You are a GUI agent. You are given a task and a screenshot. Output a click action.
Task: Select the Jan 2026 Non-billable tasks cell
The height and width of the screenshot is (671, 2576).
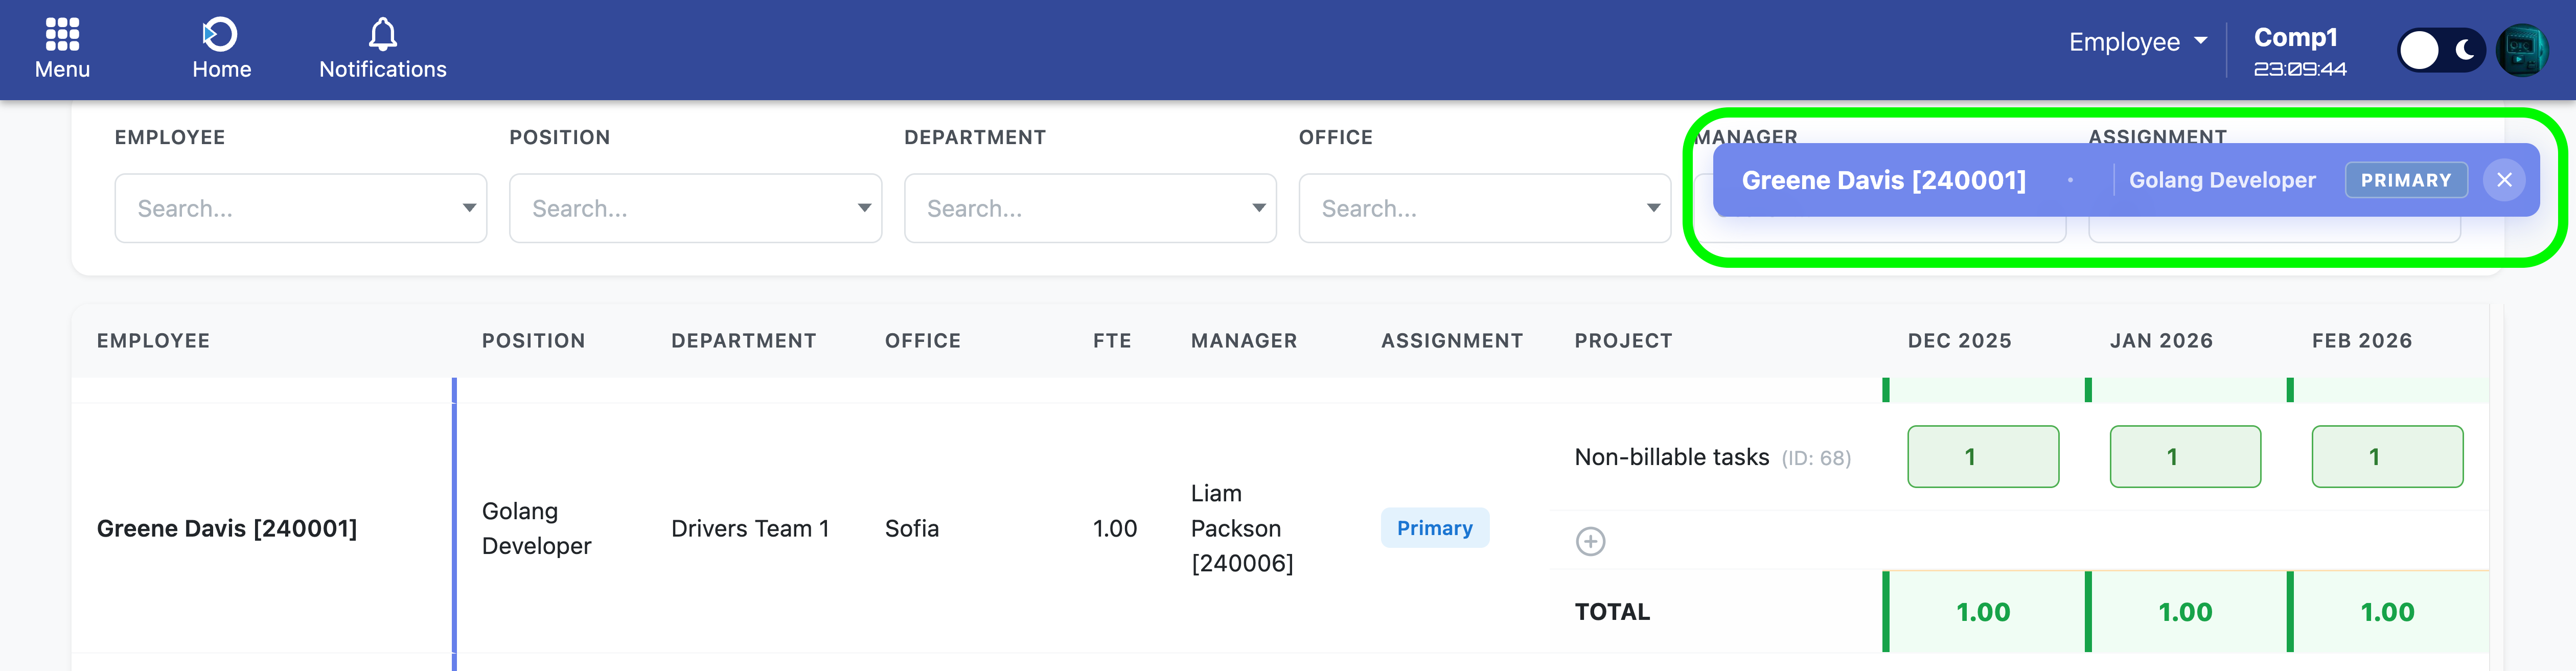pos(2184,457)
